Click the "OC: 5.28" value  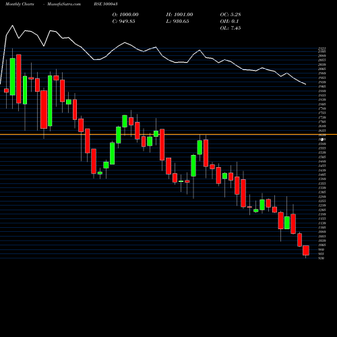coord(231,15)
